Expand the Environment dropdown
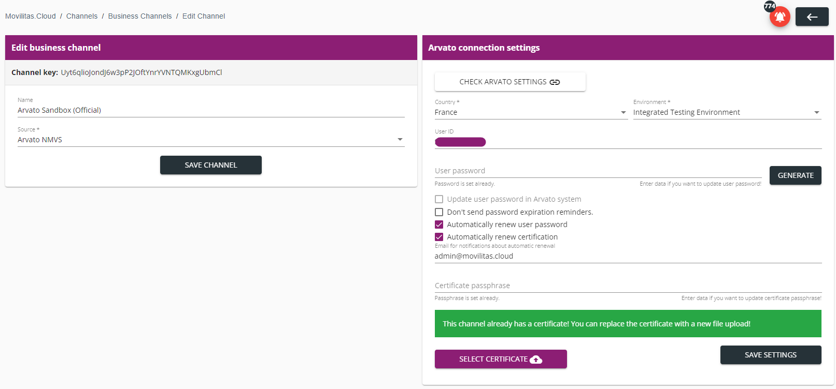The width and height of the screenshot is (836, 389). pyautogui.click(x=726, y=112)
